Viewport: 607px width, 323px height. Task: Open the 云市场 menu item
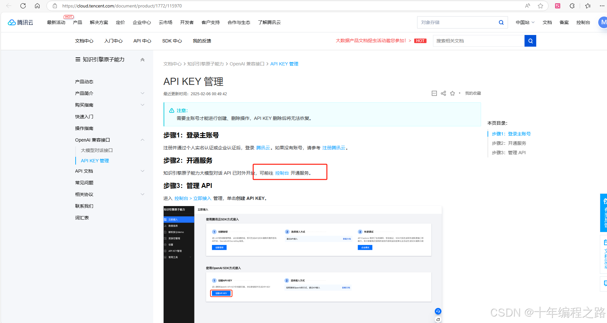tap(166, 22)
